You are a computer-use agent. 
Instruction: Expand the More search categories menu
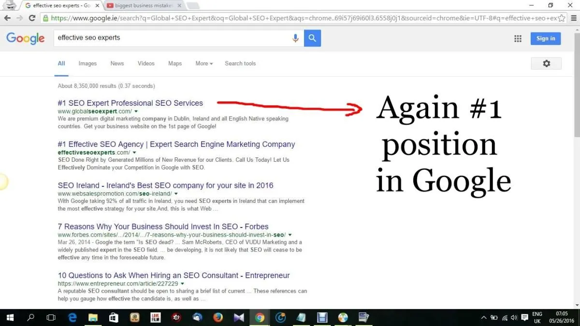coord(203,63)
